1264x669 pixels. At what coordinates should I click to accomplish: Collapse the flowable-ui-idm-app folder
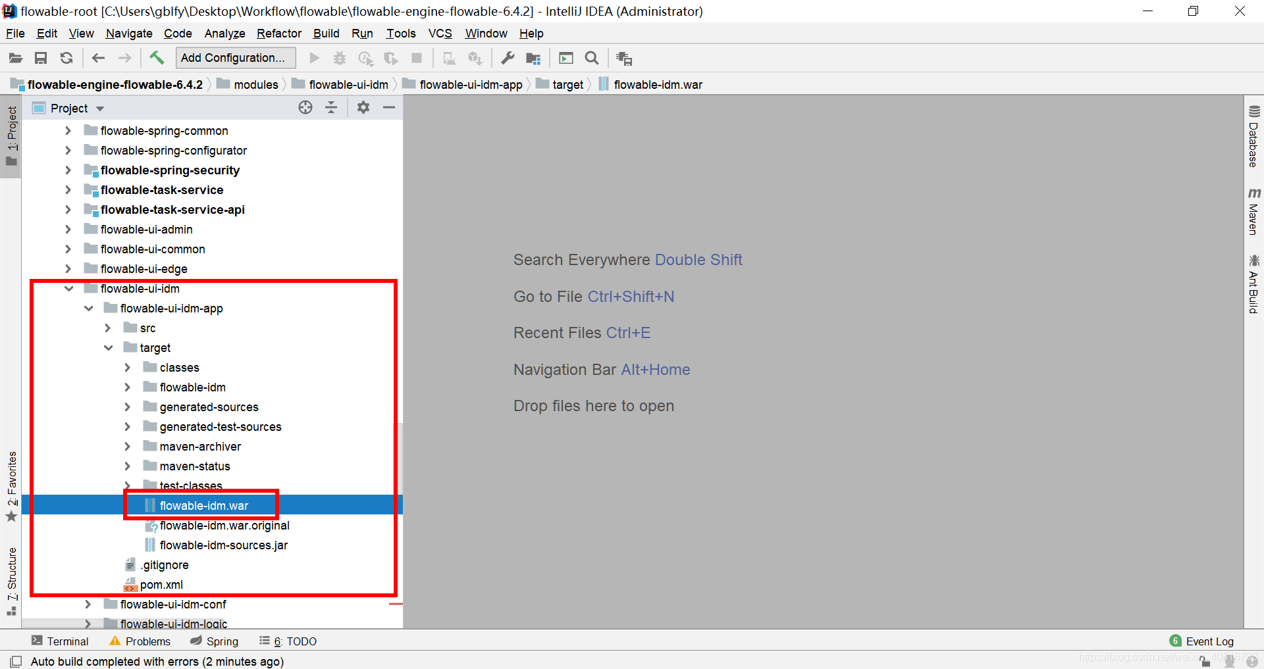pos(88,309)
